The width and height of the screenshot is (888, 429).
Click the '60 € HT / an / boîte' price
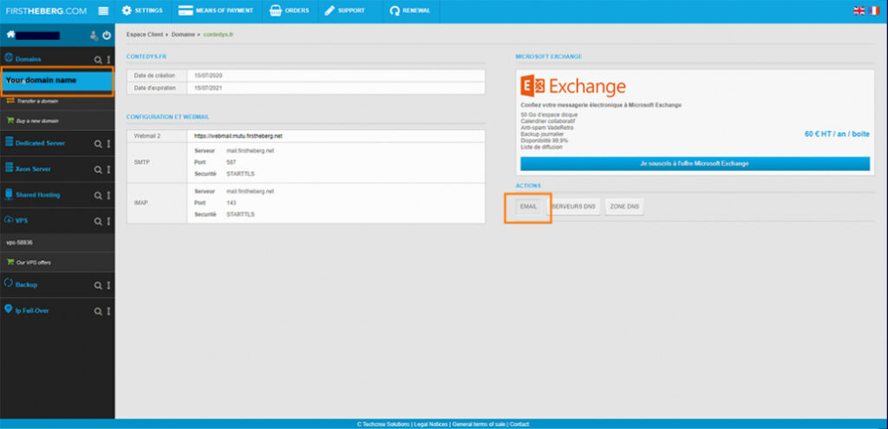tap(837, 134)
